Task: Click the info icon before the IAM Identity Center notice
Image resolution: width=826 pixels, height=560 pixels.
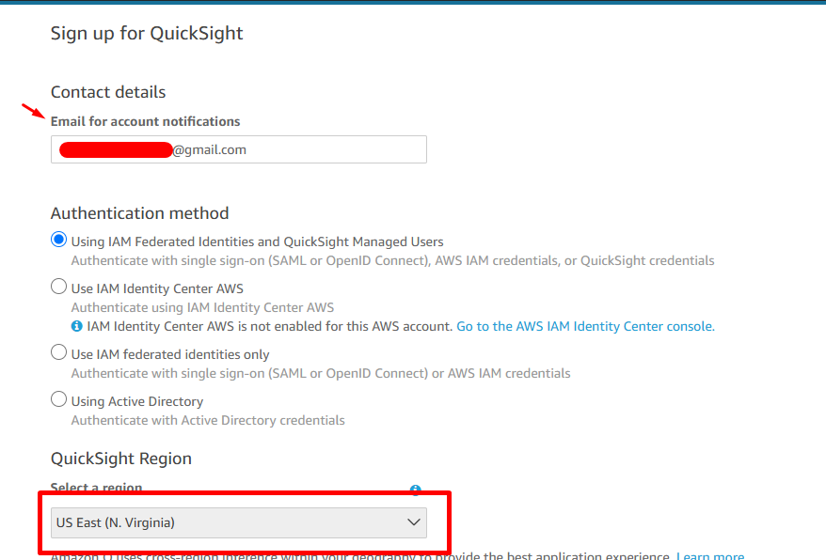Action: pyautogui.click(x=77, y=326)
